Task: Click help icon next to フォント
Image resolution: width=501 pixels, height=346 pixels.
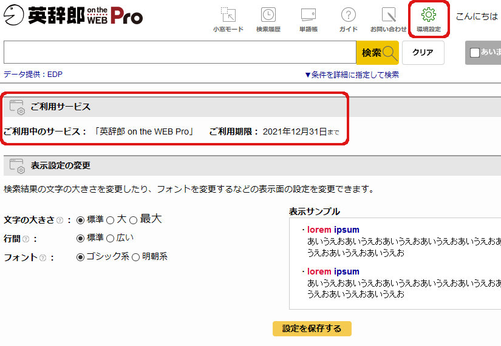Action: coord(43,258)
